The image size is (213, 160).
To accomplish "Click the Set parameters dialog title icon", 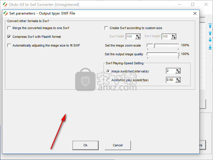I will [x=6, y=13].
